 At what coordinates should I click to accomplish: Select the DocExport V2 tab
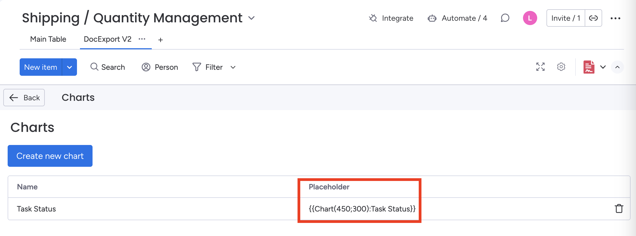pos(108,39)
